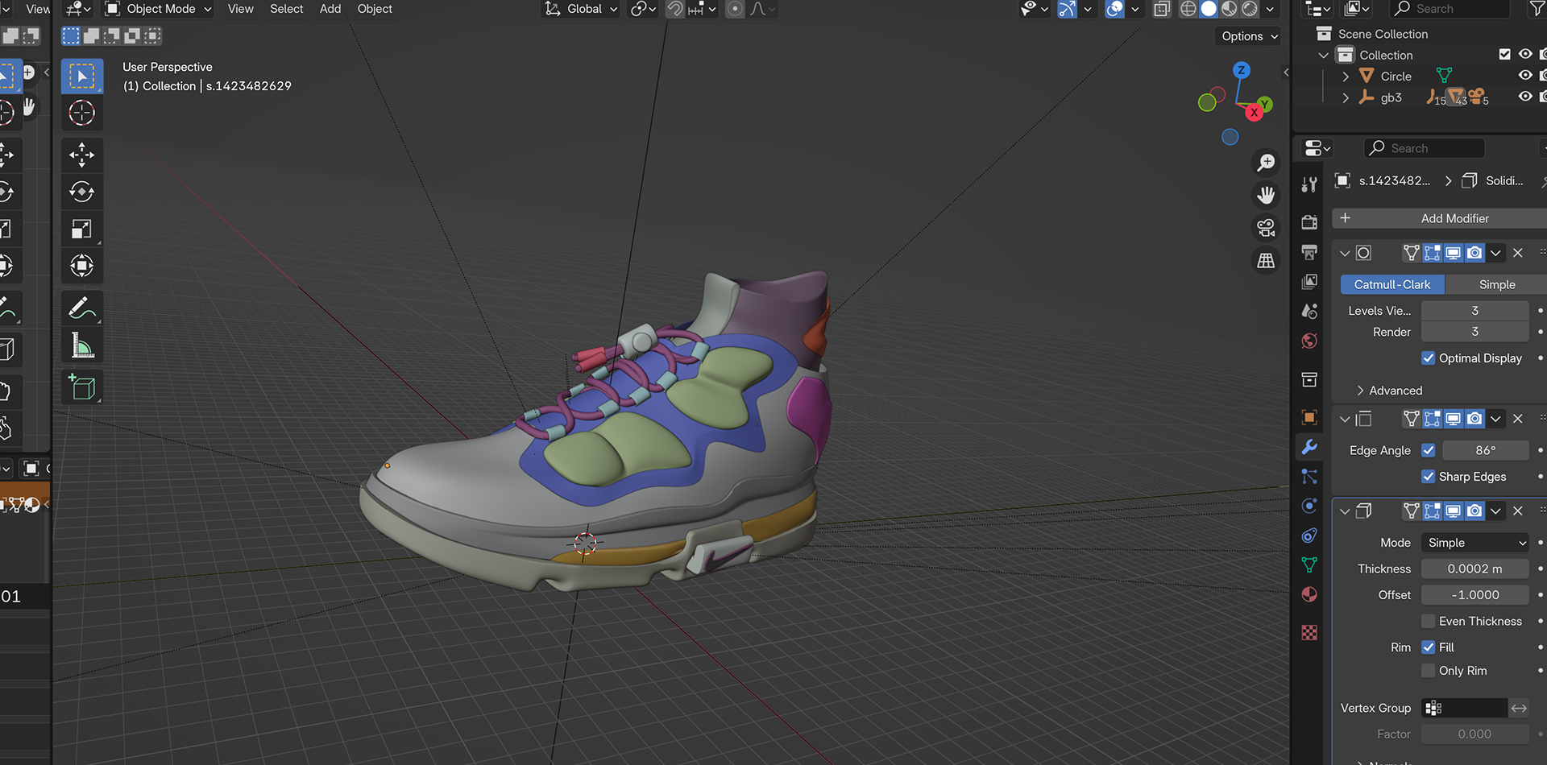The width and height of the screenshot is (1547, 765).
Task: Open the Object menu
Action: pyautogui.click(x=375, y=9)
